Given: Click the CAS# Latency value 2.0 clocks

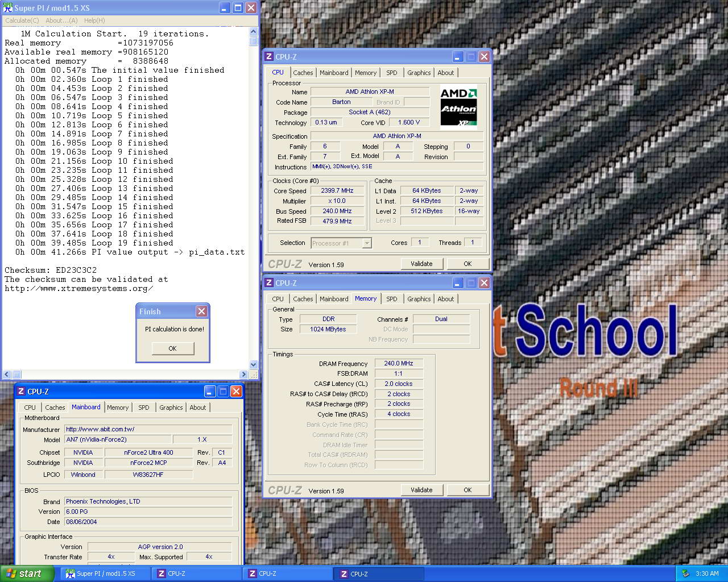Looking at the screenshot, I should click(x=399, y=384).
